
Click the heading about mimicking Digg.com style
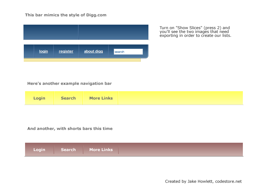[x=66, y=15]
